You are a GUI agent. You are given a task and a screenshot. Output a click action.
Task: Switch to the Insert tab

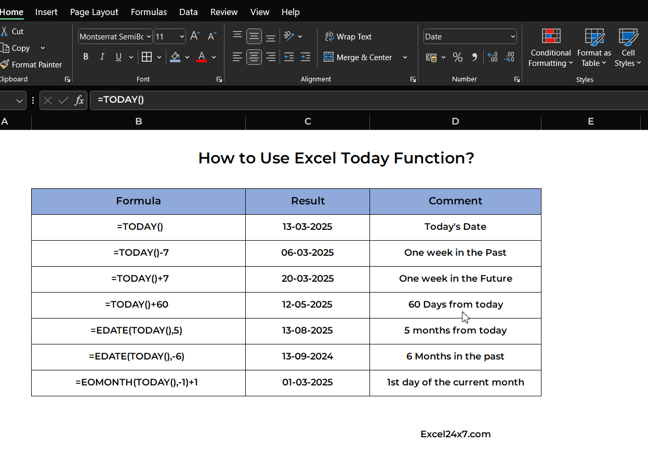click(46, 11)
